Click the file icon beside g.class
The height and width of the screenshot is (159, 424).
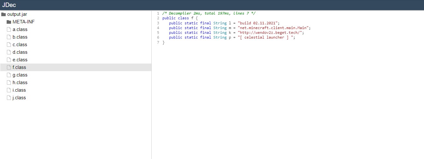coord(9,75)
